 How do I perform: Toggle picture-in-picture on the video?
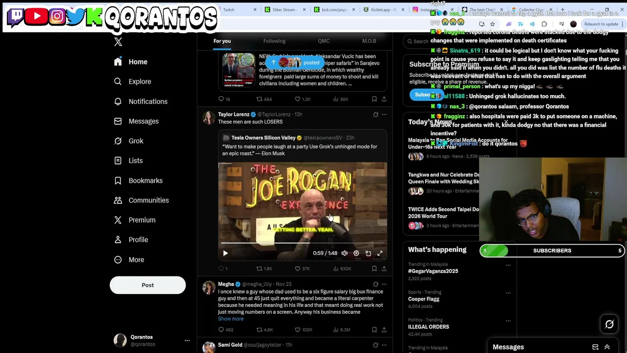pyautogui.click(x=368, y=253)
